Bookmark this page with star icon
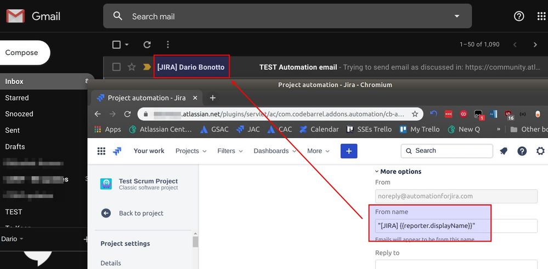Image resolution: width=548 pixels, height=269 pixels. click(415, 114)
